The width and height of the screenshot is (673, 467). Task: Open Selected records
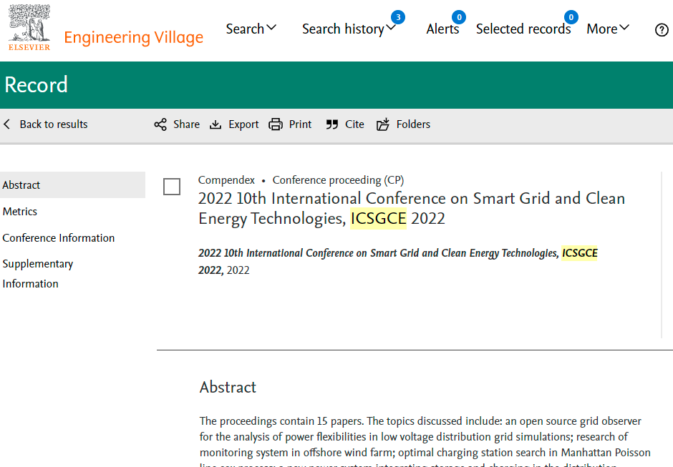coord(523,29)
